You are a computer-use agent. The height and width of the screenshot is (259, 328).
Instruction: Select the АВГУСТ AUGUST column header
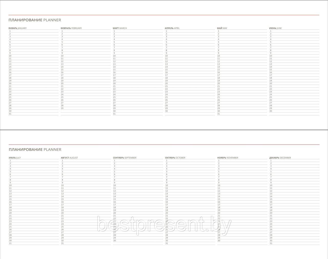[69, 158]
